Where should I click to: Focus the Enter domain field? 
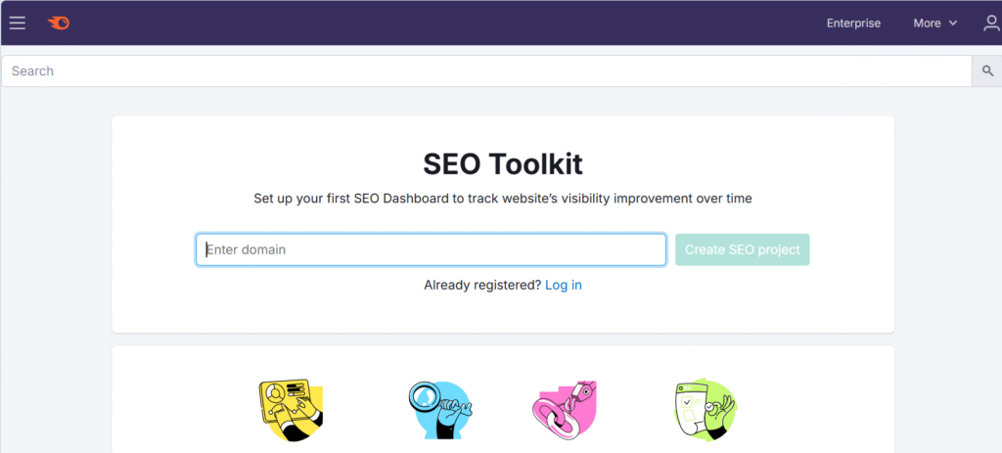(x=431, y=249)
